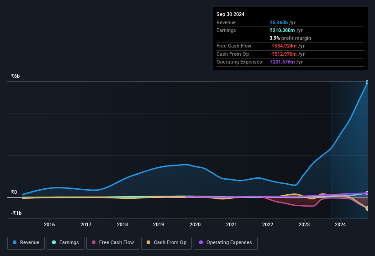
Task: Click the ₹6b y-axis label
Action: point(16,76)
